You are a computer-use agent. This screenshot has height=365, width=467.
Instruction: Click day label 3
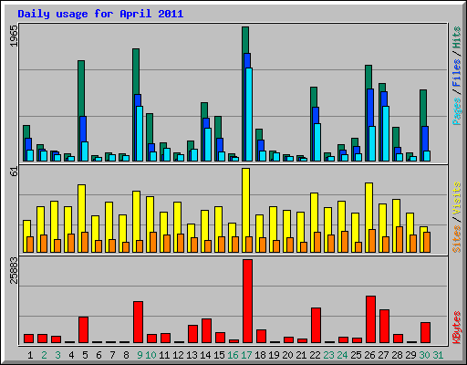click(x=57, y=355)
